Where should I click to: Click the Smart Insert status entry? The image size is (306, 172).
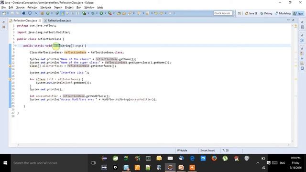click(x=208, y=150)
